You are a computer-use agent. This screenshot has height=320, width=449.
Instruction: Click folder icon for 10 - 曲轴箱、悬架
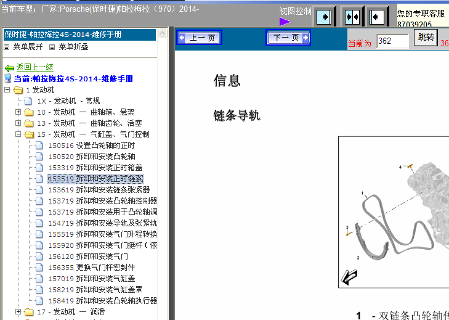[29, 112]
